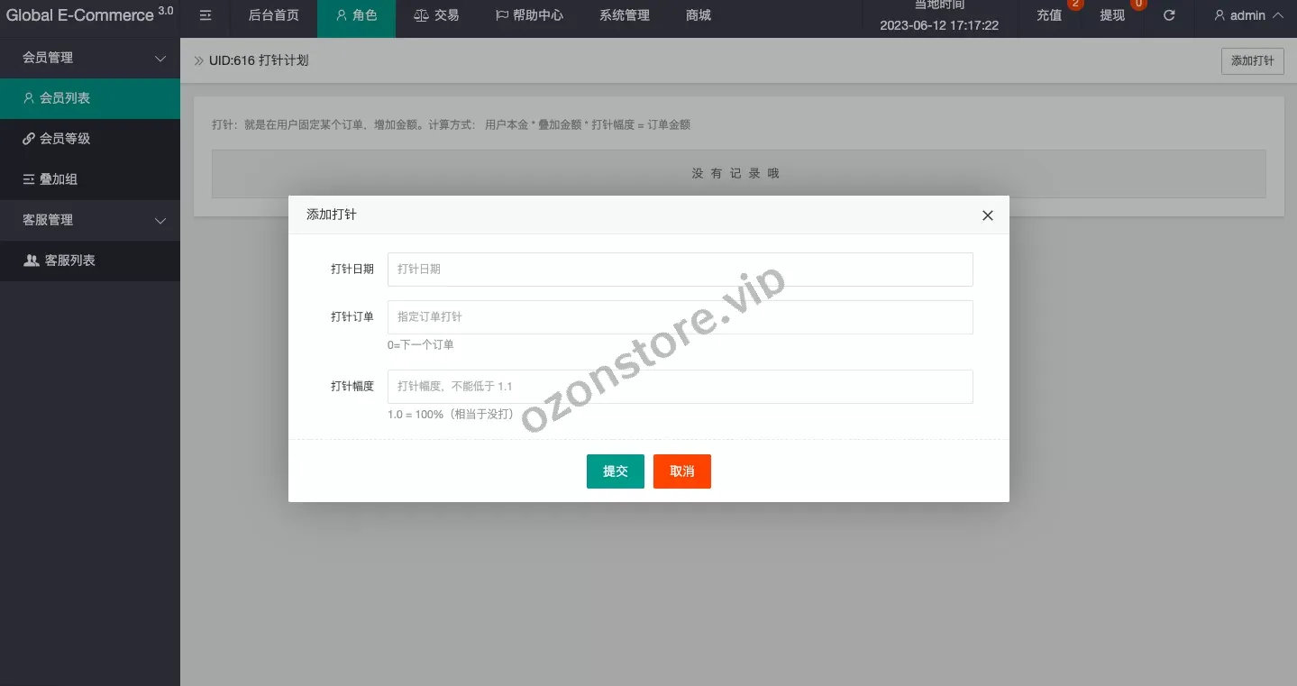Open 客服列表 in the sidebar
1297x686 pixels.
coord(69,261)
